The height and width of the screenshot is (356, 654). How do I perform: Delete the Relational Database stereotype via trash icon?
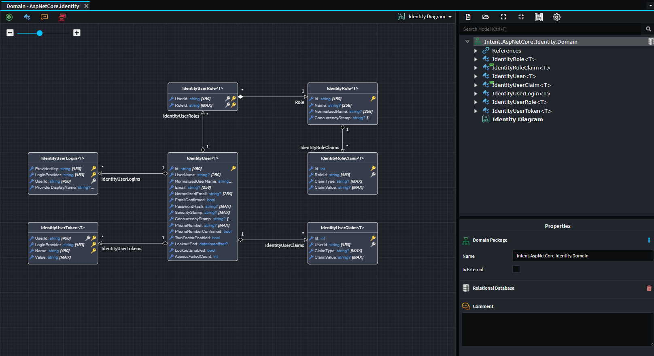click(x=649, y=288)
